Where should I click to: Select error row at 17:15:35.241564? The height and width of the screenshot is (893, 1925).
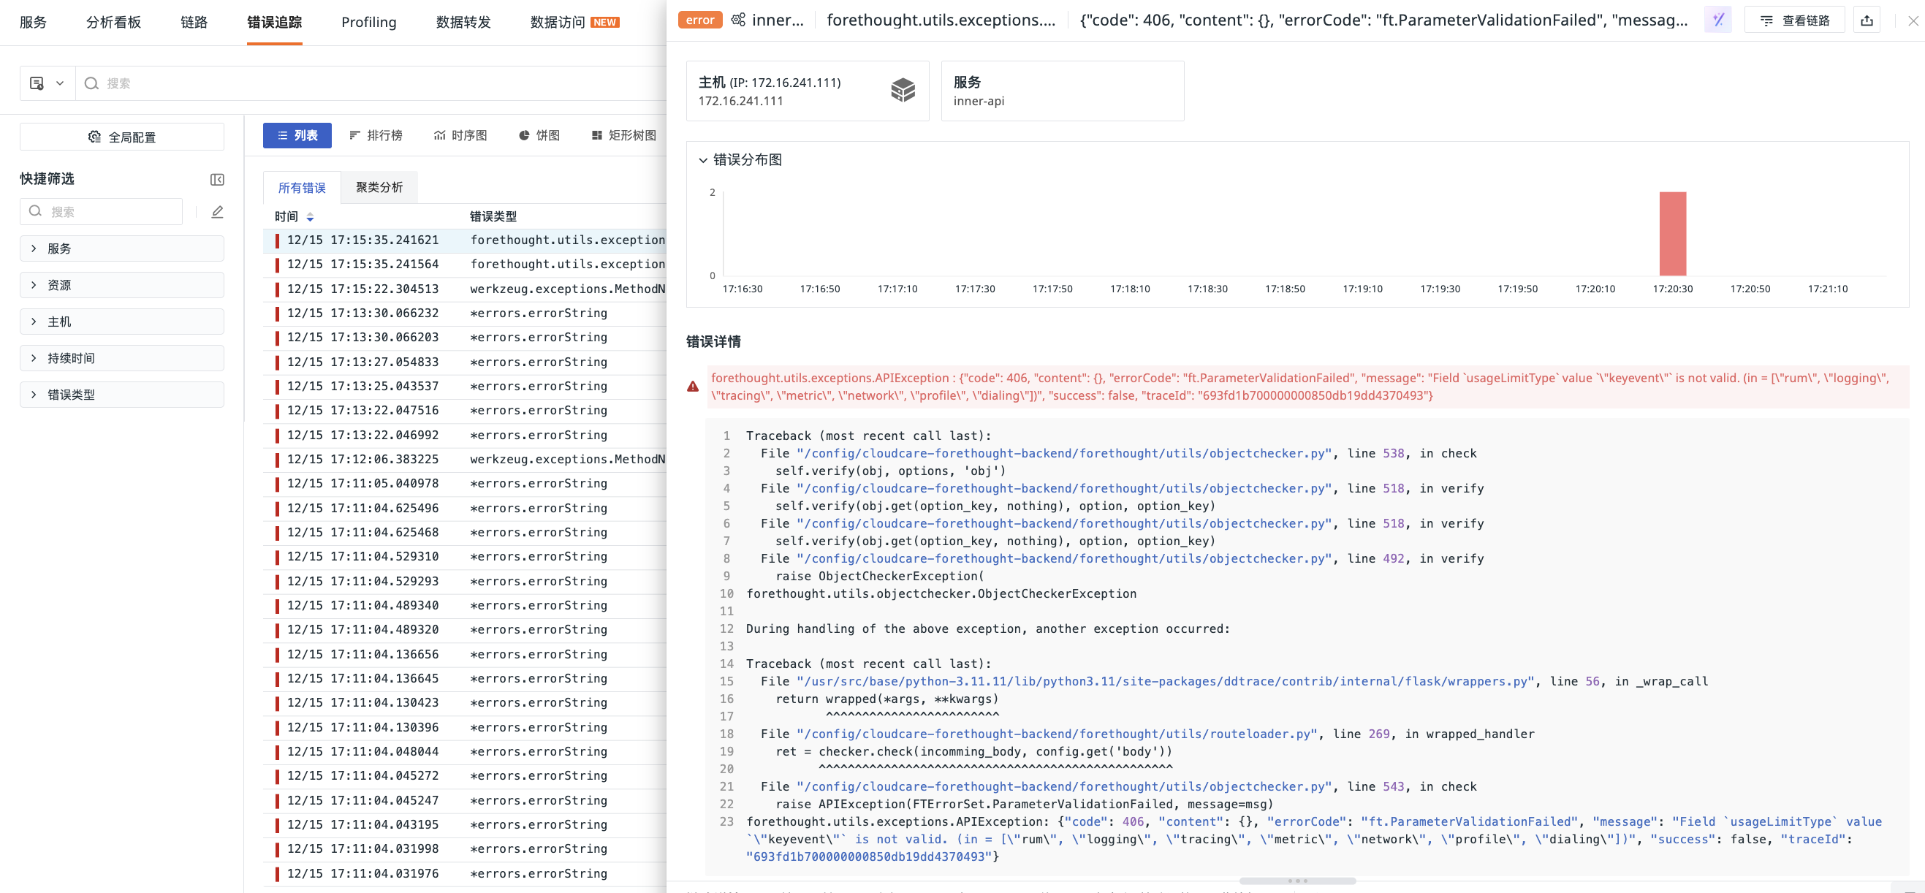click(465, 265)
